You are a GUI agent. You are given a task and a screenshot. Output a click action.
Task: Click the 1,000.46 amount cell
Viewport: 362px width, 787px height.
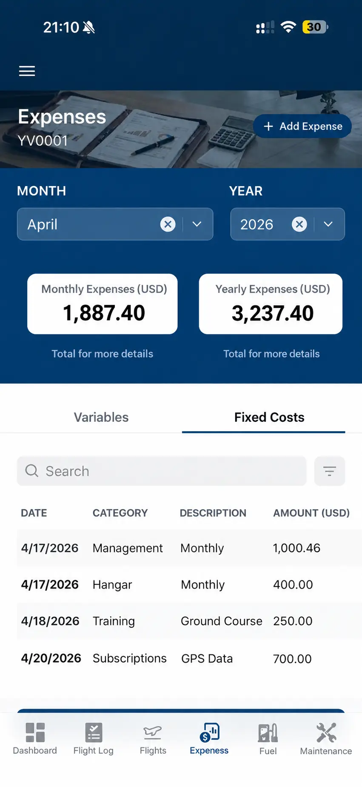[x=296, y=548]
